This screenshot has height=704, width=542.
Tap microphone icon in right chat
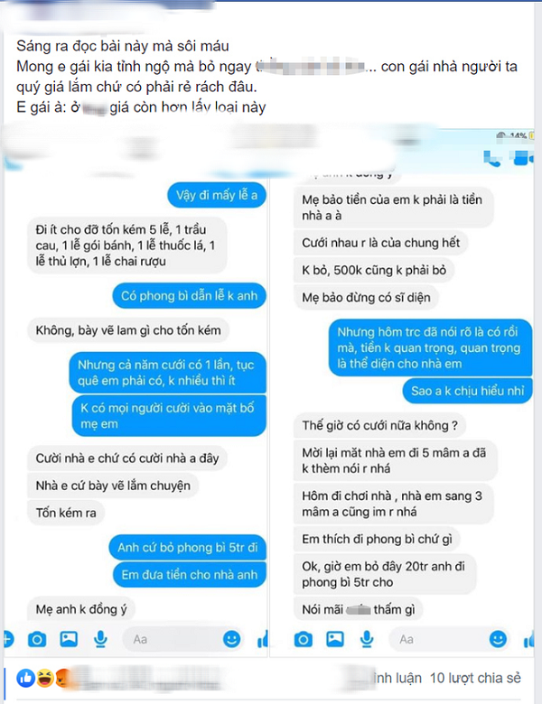(x=367, y=639)
